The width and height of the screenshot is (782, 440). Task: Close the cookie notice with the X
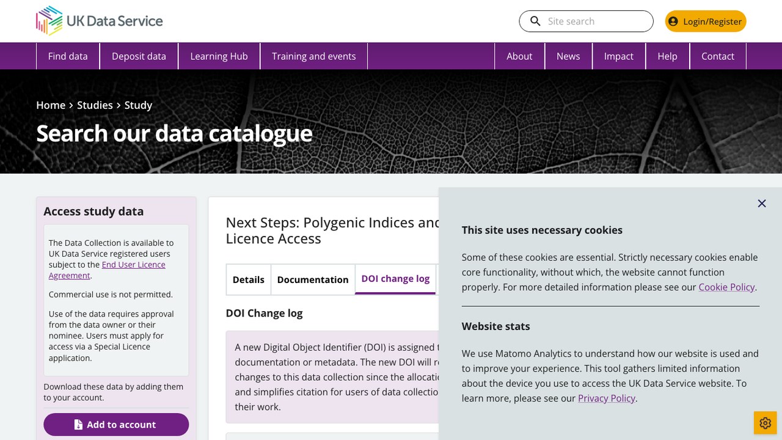(x=762, y=204)
